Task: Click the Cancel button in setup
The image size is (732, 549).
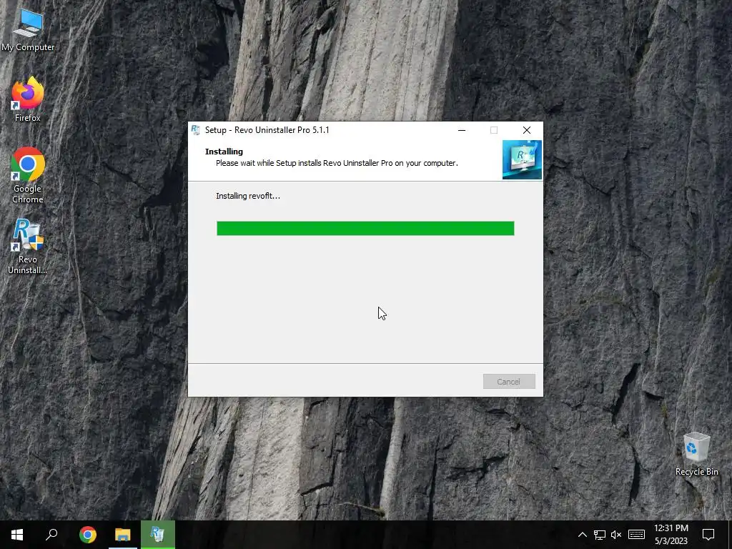Action: 509,382
